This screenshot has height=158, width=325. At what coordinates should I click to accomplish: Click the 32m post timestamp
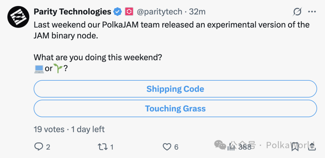tap(197, 12)
